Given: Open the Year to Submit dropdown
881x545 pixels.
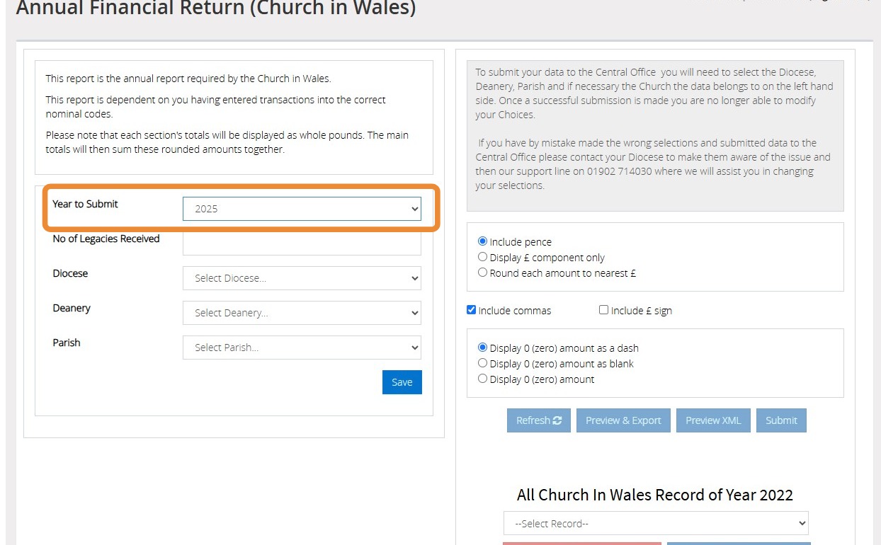Looking at the screenshot, I should point(302,209).
